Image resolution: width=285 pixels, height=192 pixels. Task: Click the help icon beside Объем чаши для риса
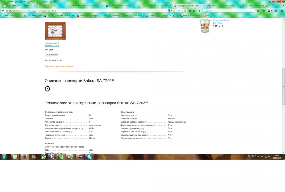coord(142,138)
